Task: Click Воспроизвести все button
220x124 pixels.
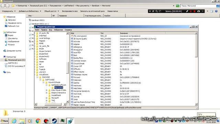Action: 70,11
